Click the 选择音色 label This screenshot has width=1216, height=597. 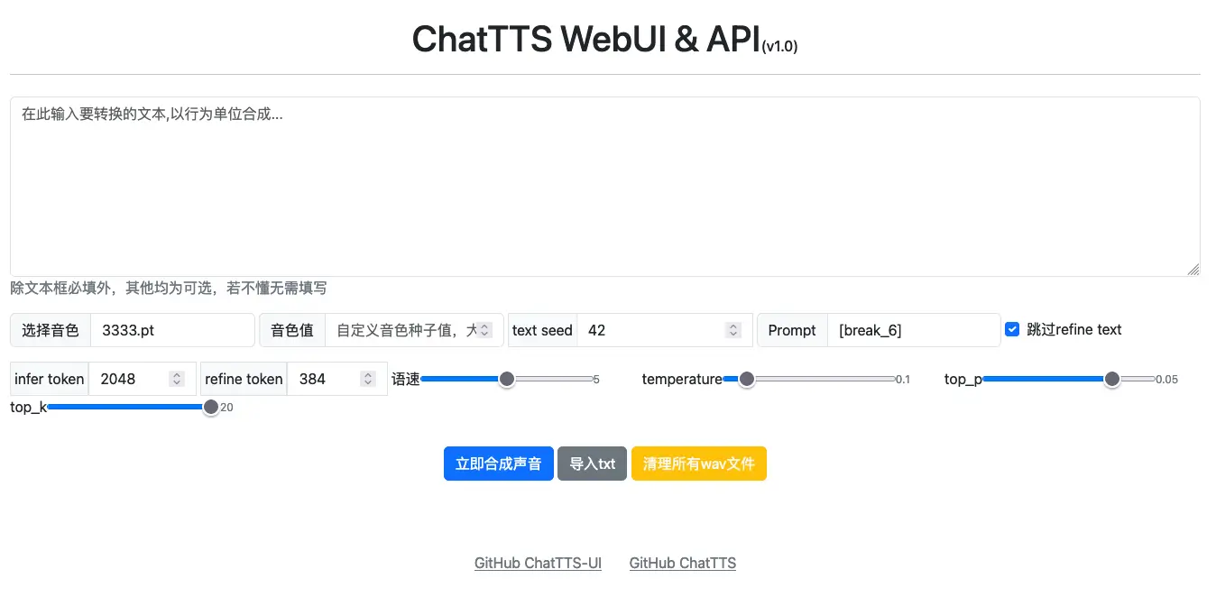51,330
